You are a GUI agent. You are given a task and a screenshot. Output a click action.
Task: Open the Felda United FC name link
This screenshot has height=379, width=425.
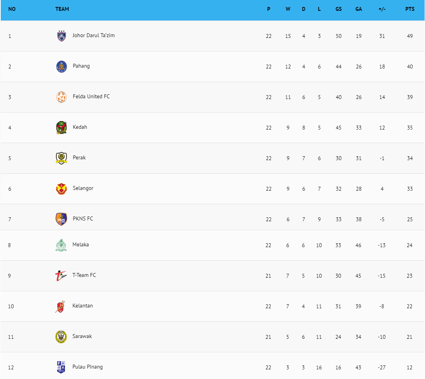91,97
